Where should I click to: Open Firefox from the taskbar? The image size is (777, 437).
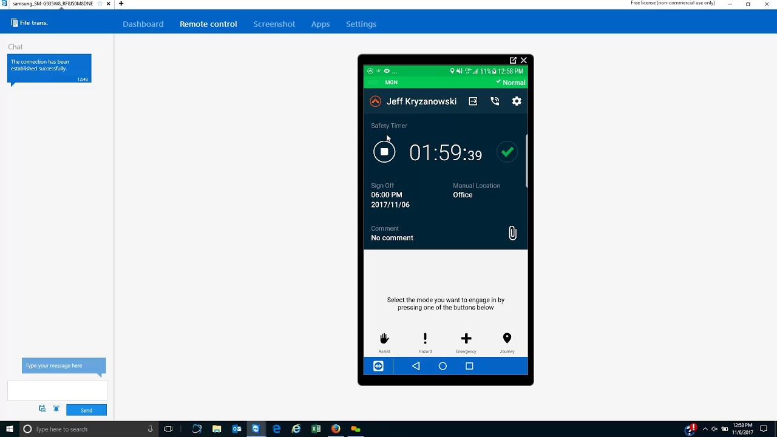[336, 429]
